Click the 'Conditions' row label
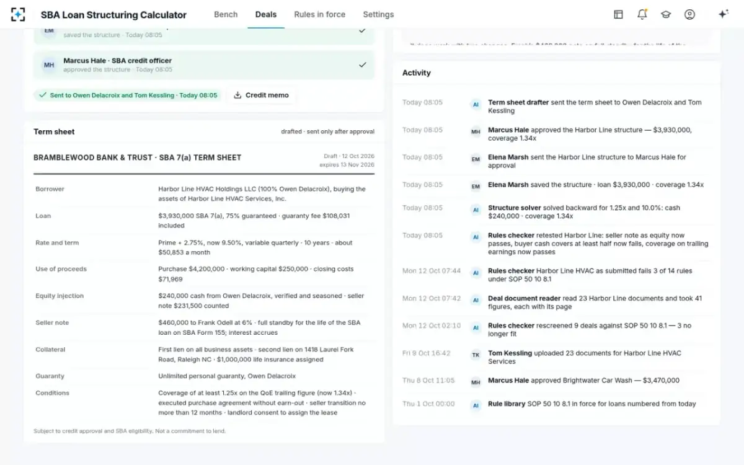 click(x=52, y=393)
